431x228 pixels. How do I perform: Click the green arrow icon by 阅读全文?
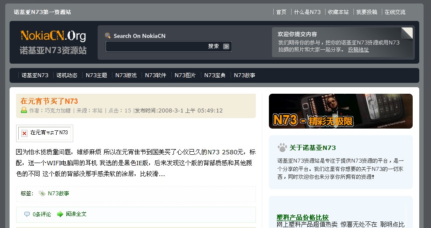click(60, 214)
